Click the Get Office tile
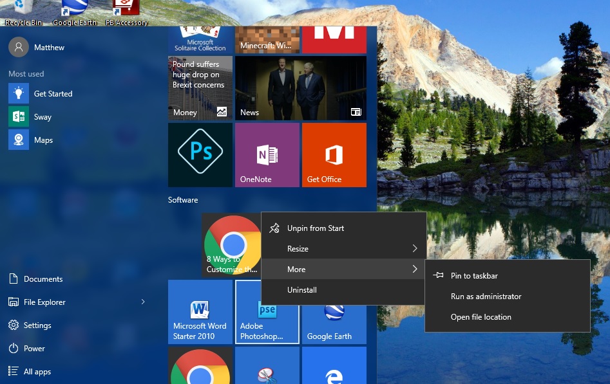This screenshot has width=610, height=384. tap(334, 154)
